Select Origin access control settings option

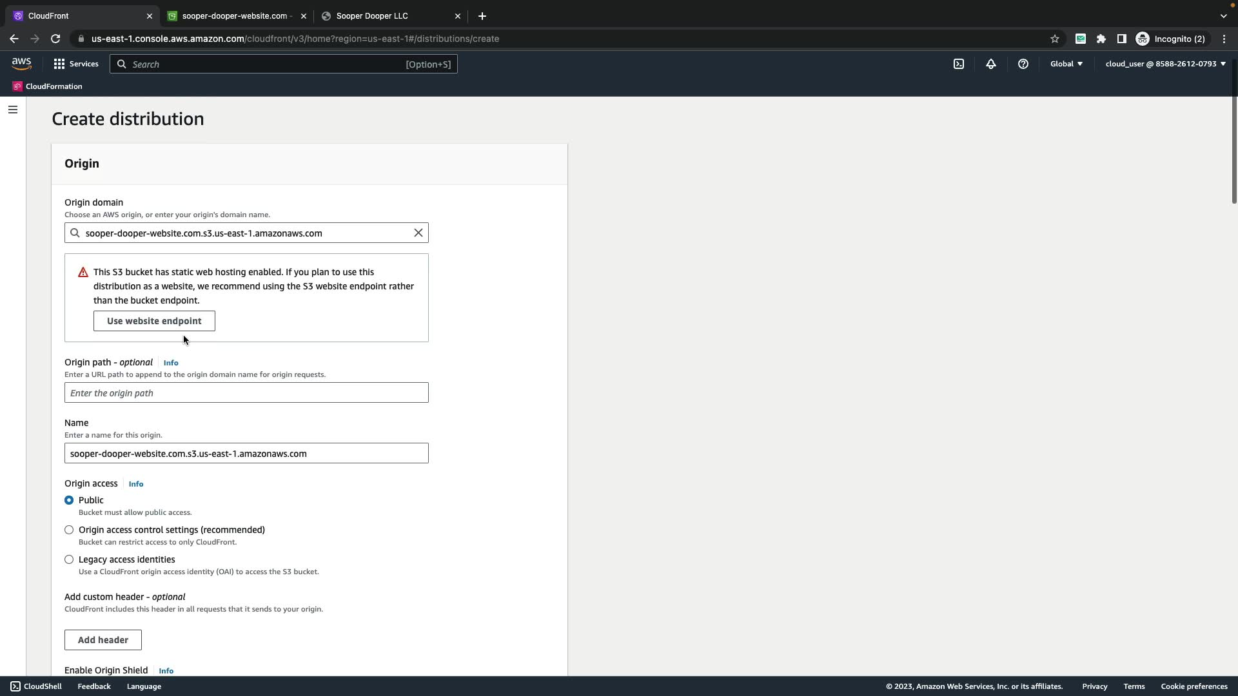pos(69,530)
